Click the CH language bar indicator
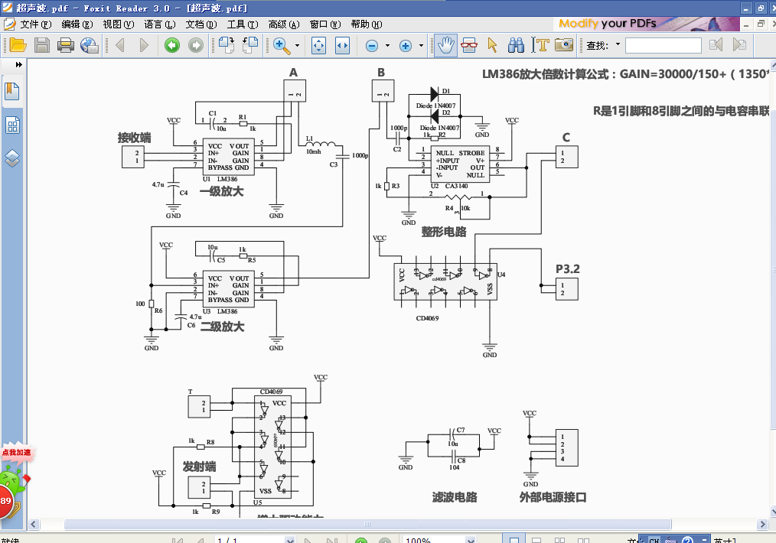This screenshot has width=776, height=543. [x=654, y=540]
